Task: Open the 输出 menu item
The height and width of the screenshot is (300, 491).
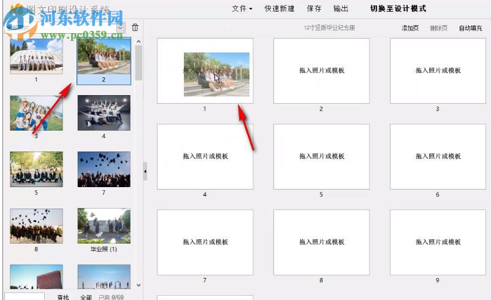Action: [341, 9]
